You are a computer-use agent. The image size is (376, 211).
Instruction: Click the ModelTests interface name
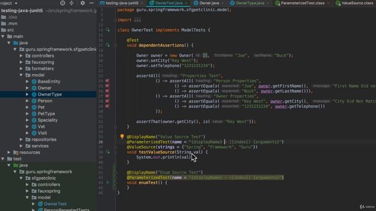tap(193, 30)
